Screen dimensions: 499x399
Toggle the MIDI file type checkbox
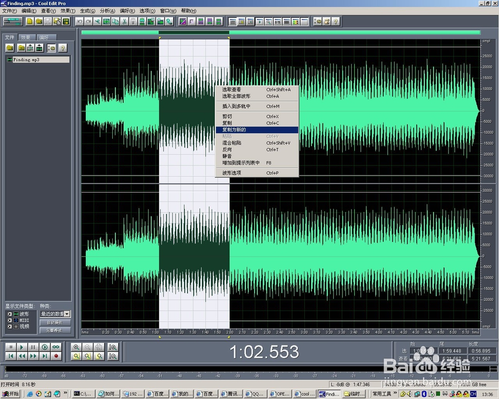click(9, 320)
